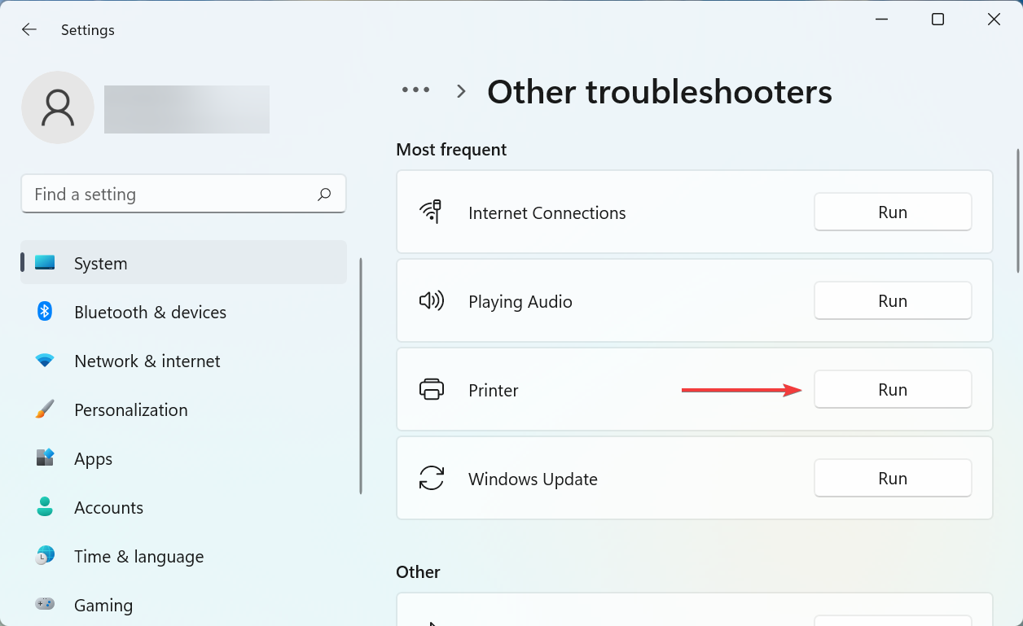Click the Network wifi icon
Viewport: 1023px width, 626px height.
coord(45,360)
